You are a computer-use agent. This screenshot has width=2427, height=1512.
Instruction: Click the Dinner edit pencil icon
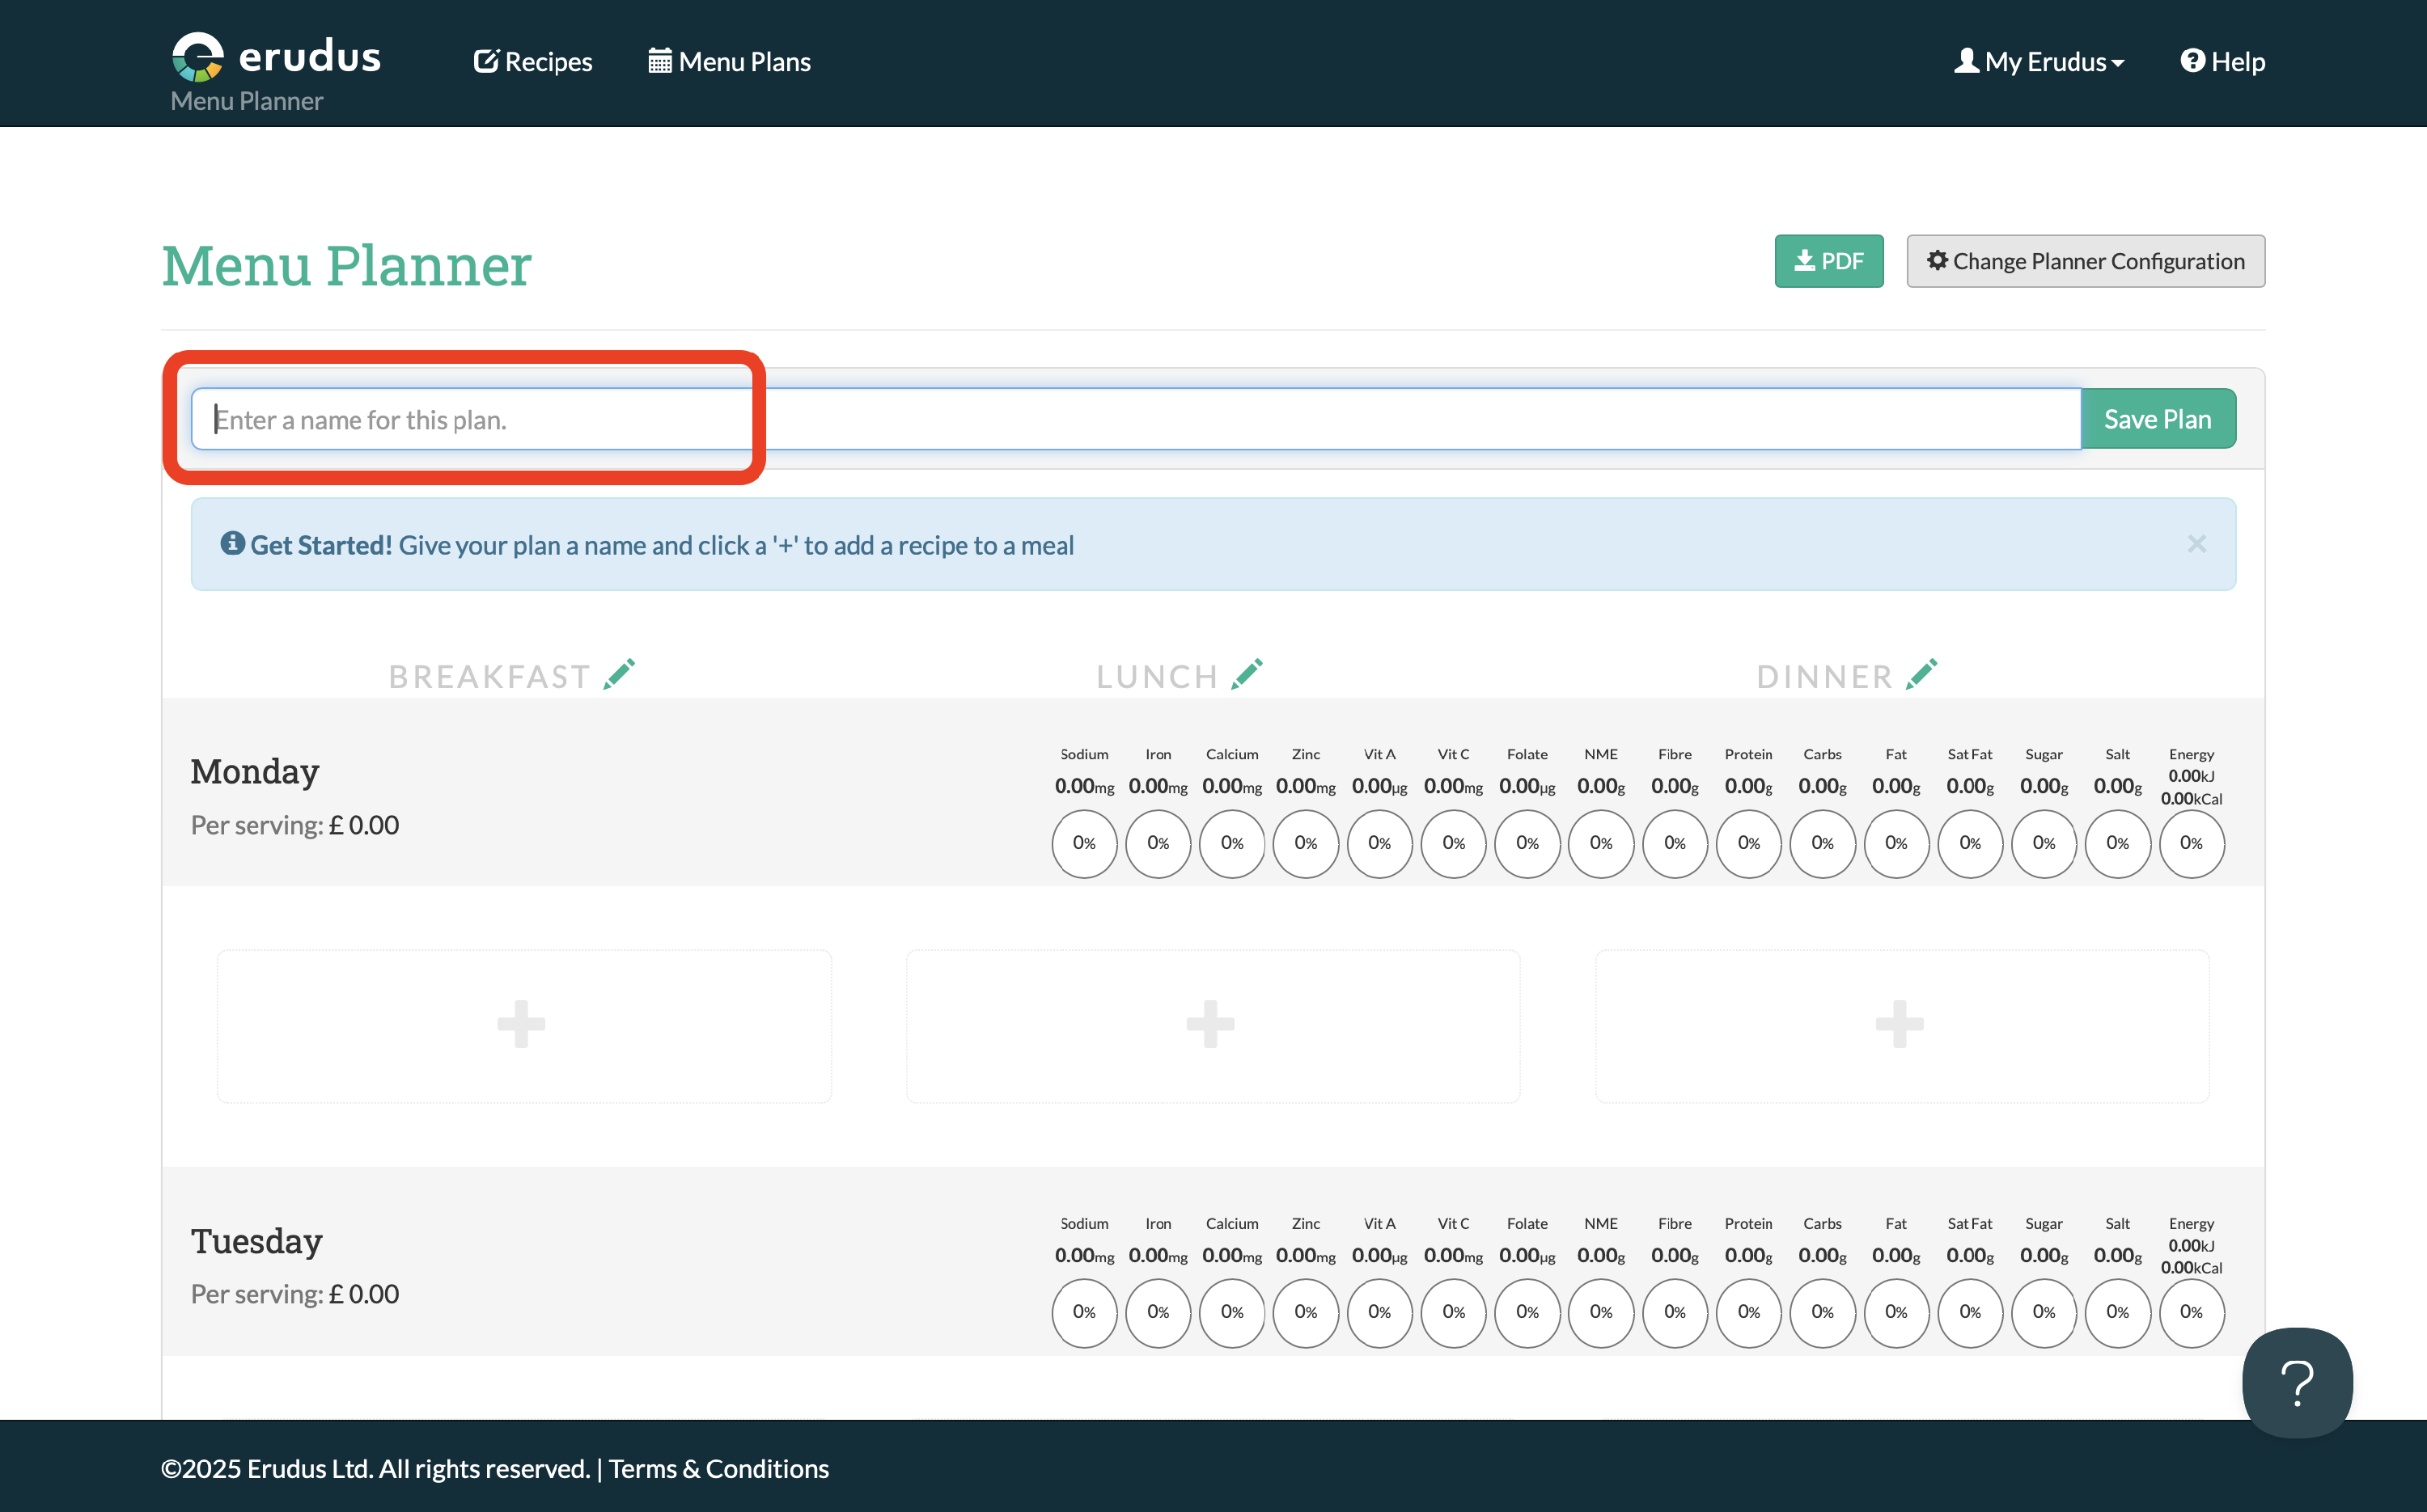coord(1921,675)
